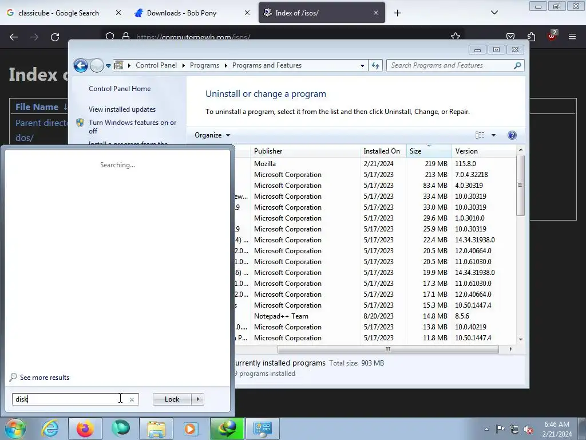Open recent pages dropdown in Control Panel

pos(108,65)
